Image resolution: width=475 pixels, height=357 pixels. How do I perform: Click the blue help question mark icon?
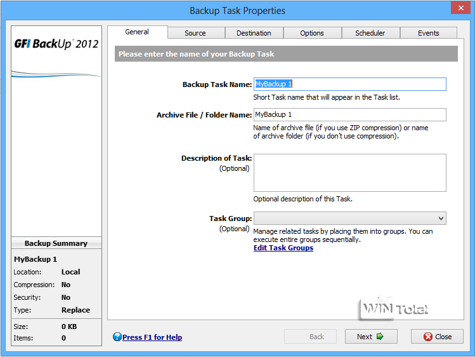click(117, 337)
